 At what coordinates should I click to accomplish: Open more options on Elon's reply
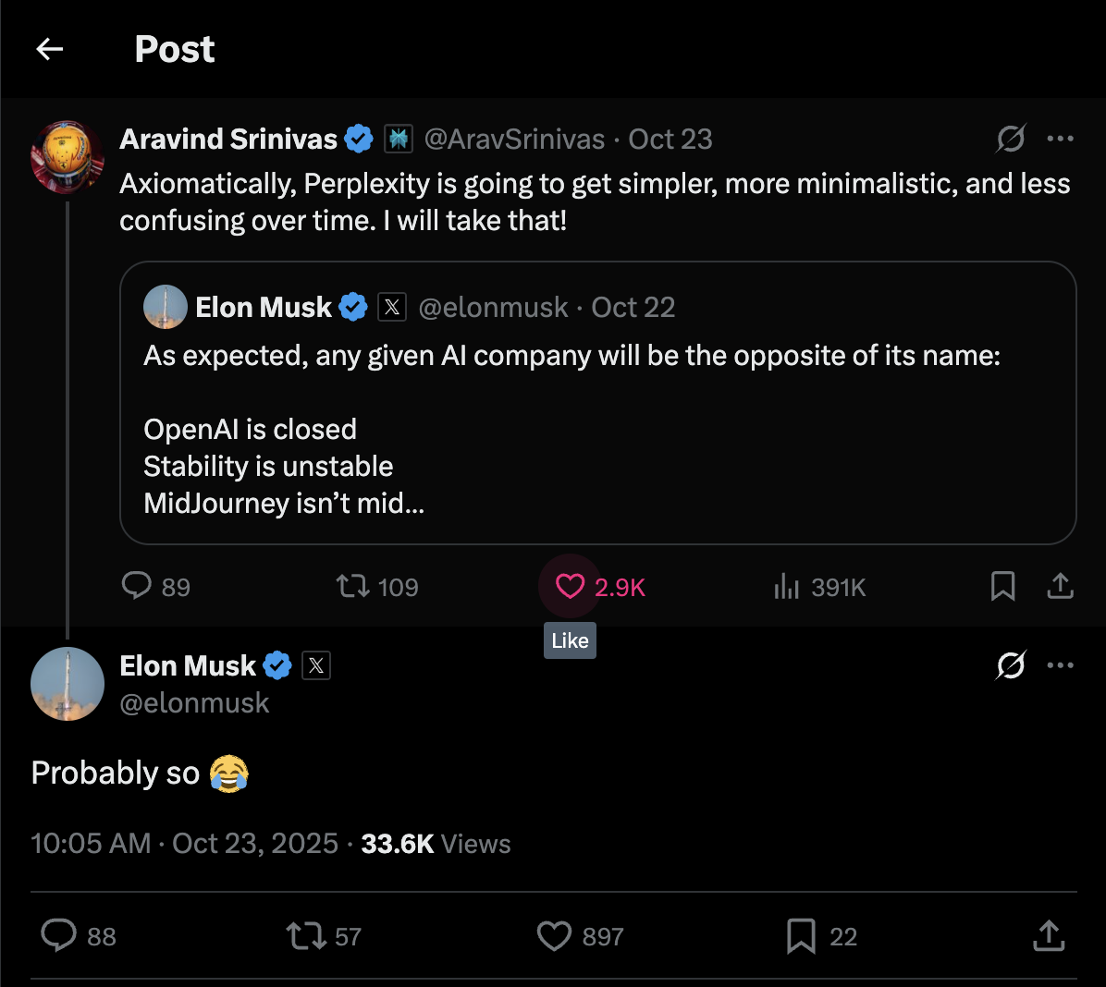(x=1060, y=664)
